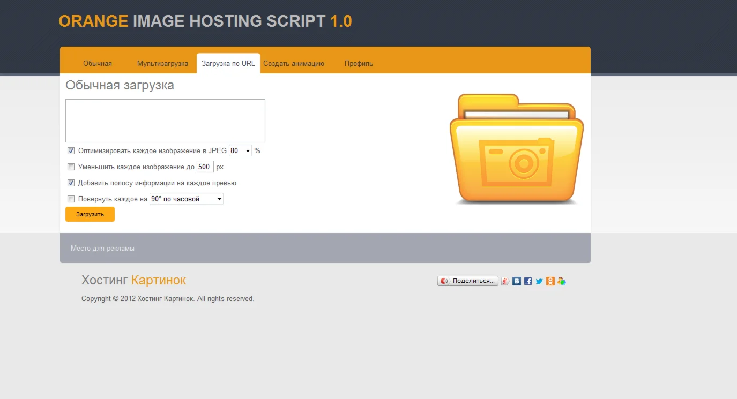Expand the '90° по часовой' rotation dropdown
This screenshot has height=399, width=737.
click(187, 199)
